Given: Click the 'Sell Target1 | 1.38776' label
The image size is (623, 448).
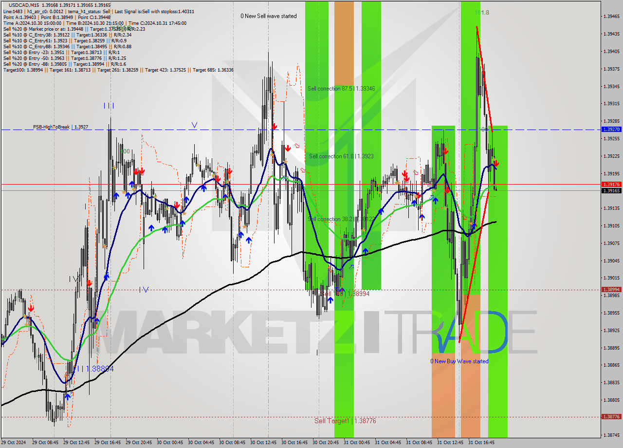Looking at the screenshot, I should click(345, 421).
